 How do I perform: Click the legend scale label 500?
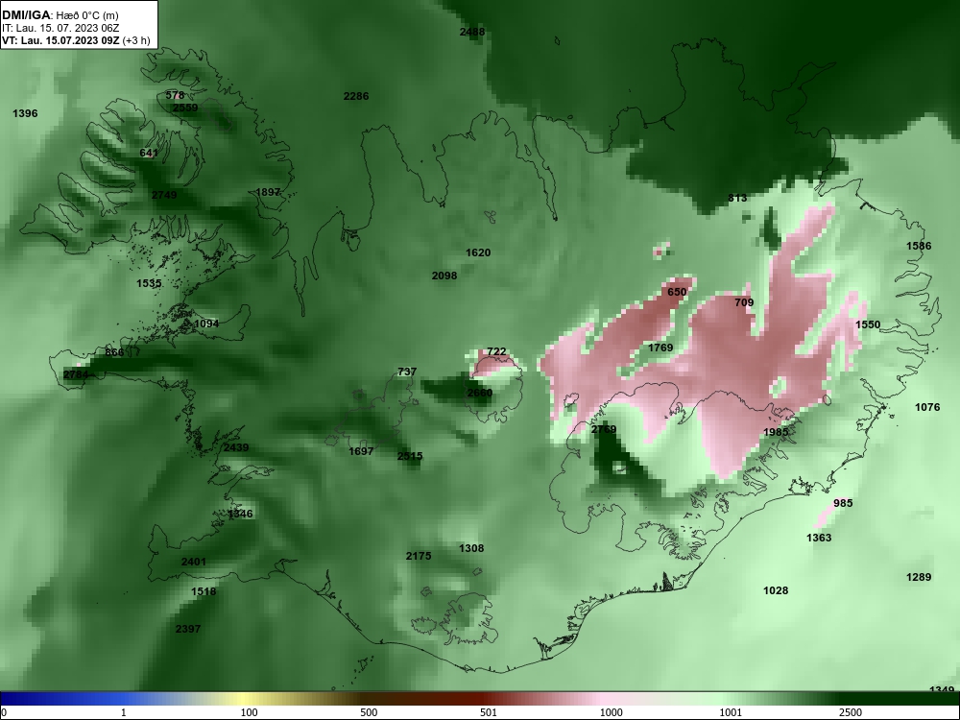(x=370, y=712)
